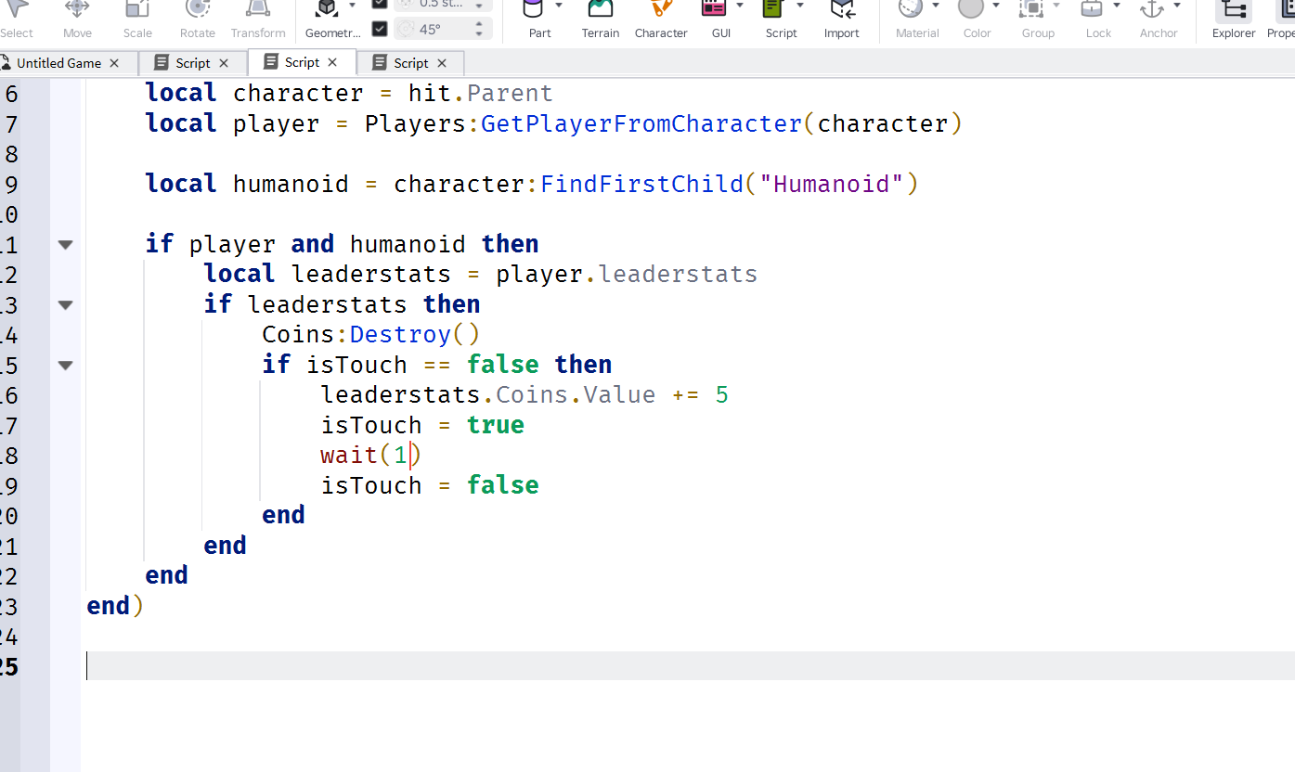The height and width of the screenshot is (772, 1295).
Task: Toggle the move snap studs checkbox
Action: pos(380,4)
